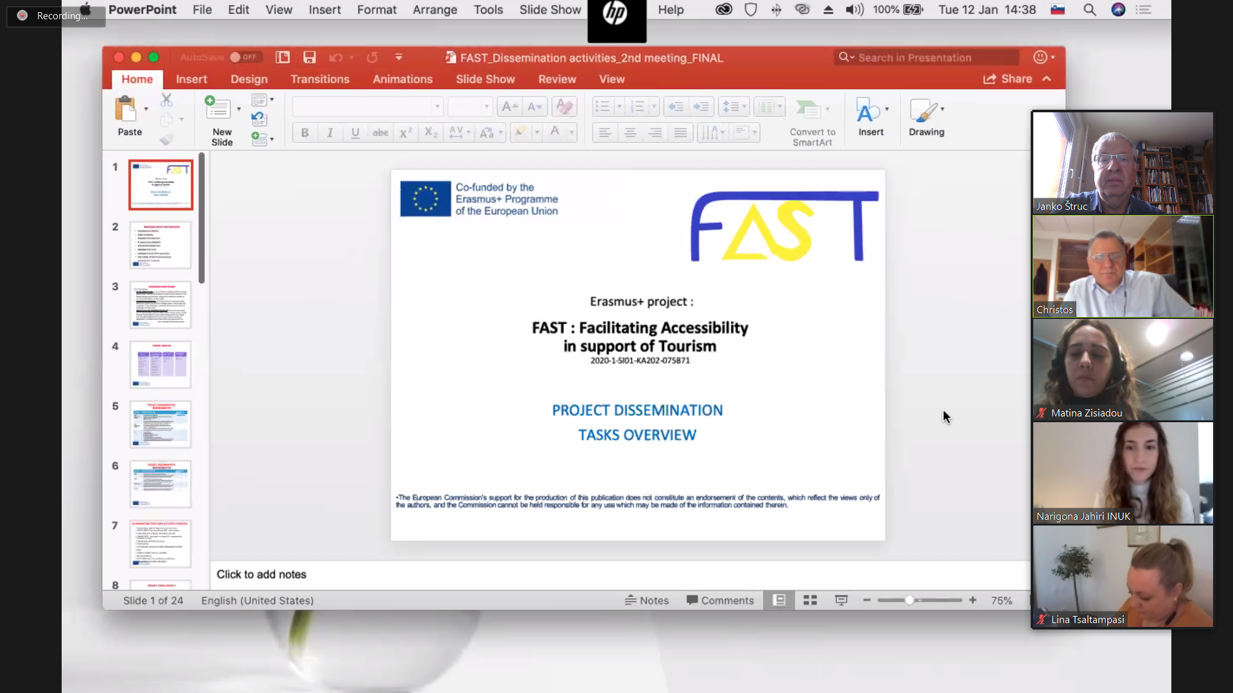Image resolution: width=1233 pixels, height=693 pixels.
Task: Open the line spacing dropdown
Action: 733,107
